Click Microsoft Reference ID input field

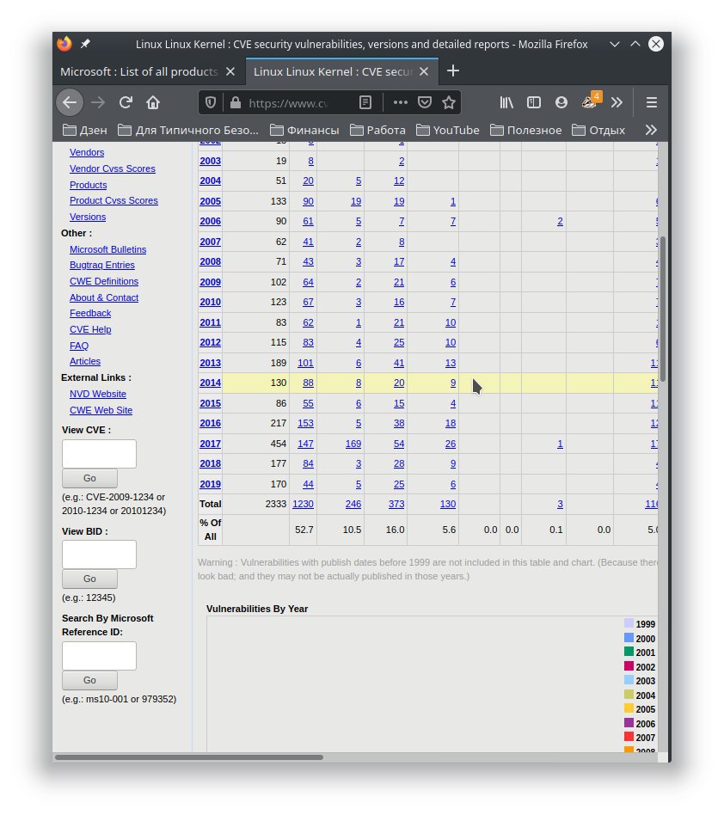(x=99, y=656)
